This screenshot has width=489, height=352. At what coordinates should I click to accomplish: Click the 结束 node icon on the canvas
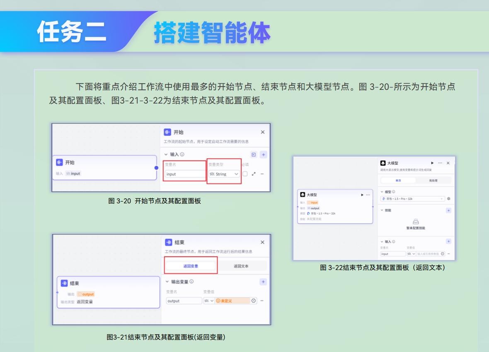64,283
